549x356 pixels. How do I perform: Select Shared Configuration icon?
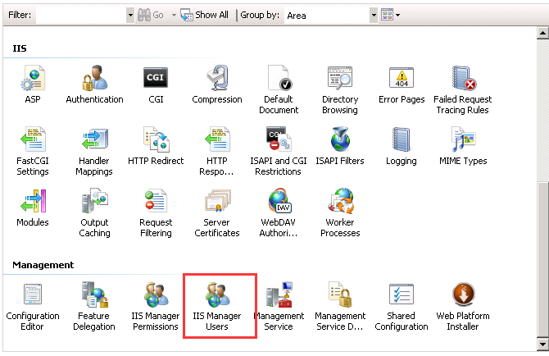[x=402, y=294]
